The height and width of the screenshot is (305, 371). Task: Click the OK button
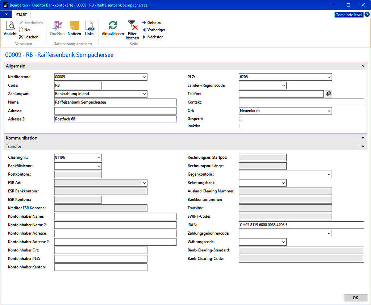[x=355, y=298]
